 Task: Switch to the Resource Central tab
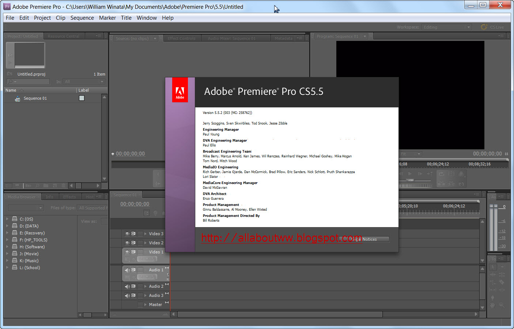(64, 36)
